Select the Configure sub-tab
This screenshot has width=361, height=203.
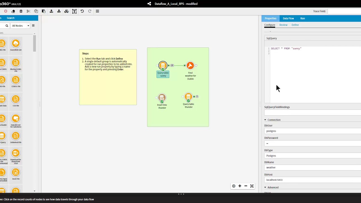pos(270,25)
